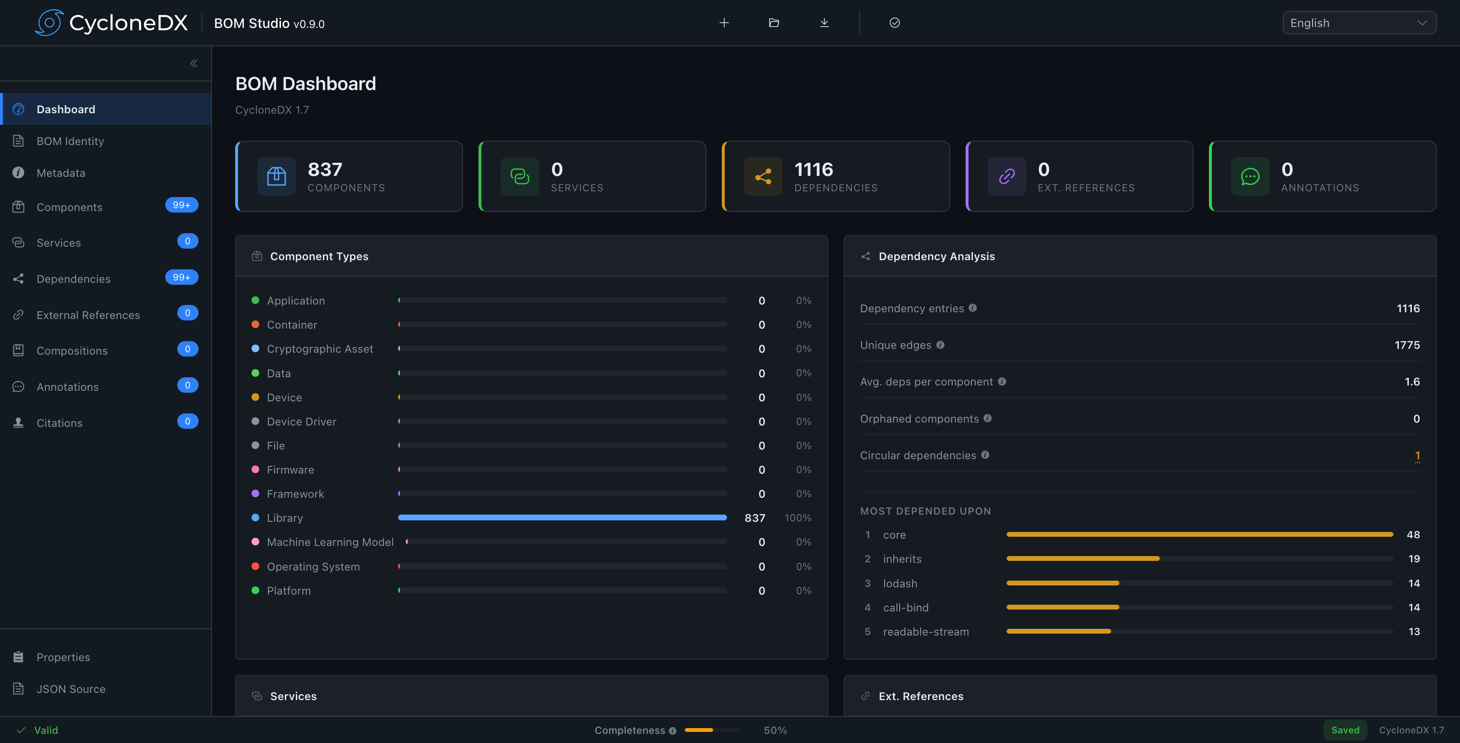
Task: Collapse the sidebar with the double chevron
Action: (x=194, y=64)
